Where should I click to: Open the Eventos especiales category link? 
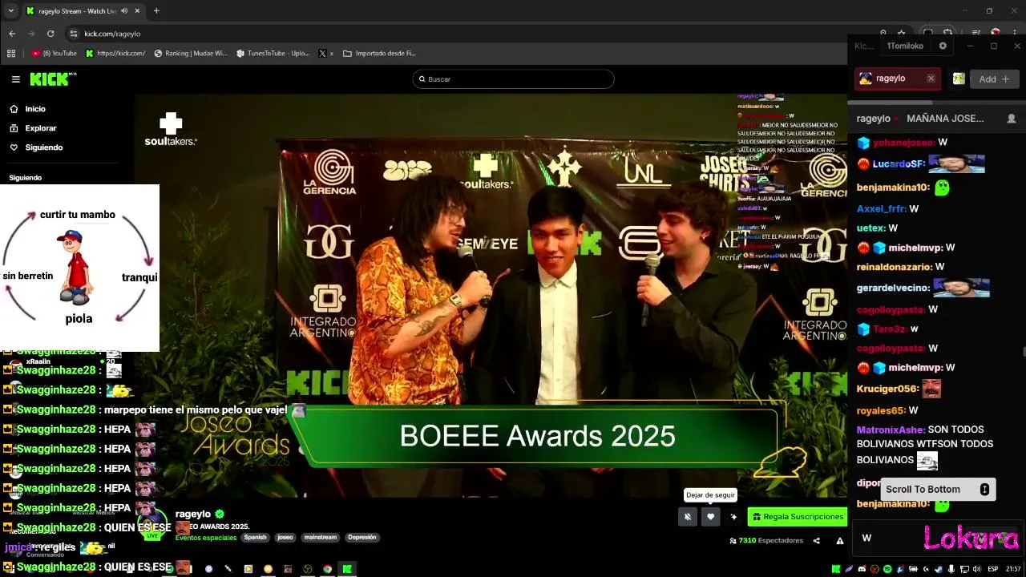[207, 538]
